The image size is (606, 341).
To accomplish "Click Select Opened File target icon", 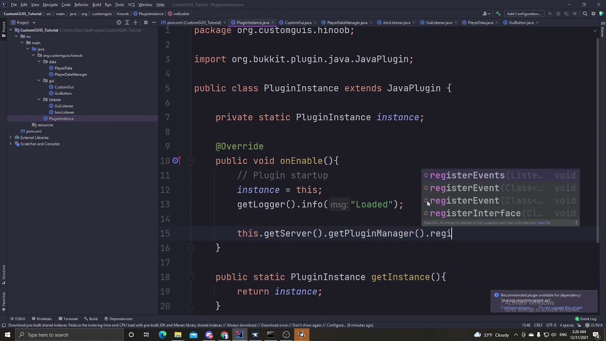I will pyautogui.click(x=119, y=22).
